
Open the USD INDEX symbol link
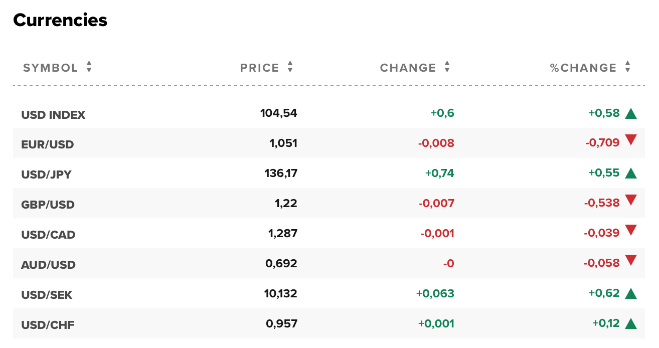tap(53, 115)
